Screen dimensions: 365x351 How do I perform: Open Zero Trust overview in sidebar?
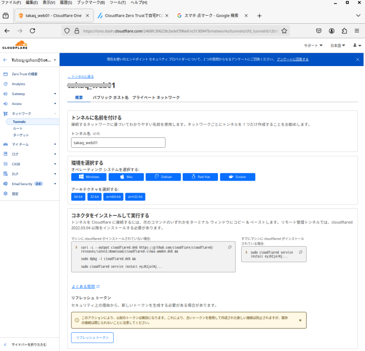tap(25, 74)
